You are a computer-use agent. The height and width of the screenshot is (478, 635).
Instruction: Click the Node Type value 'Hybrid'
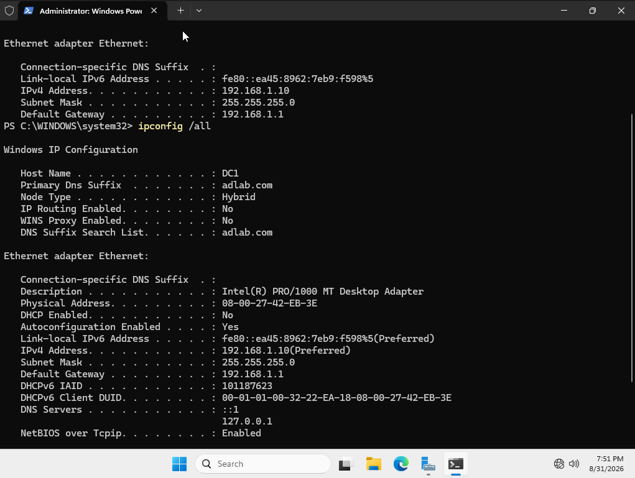pyautogui.click(x=239, y=197)
